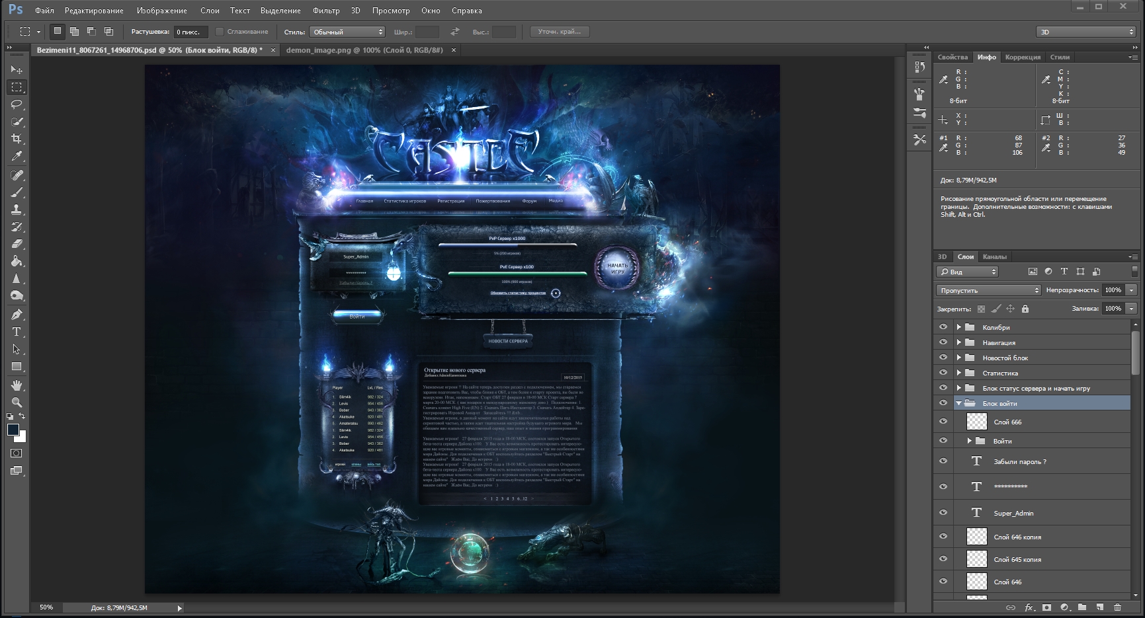Hide the Статистика layer group

[943, 373]
